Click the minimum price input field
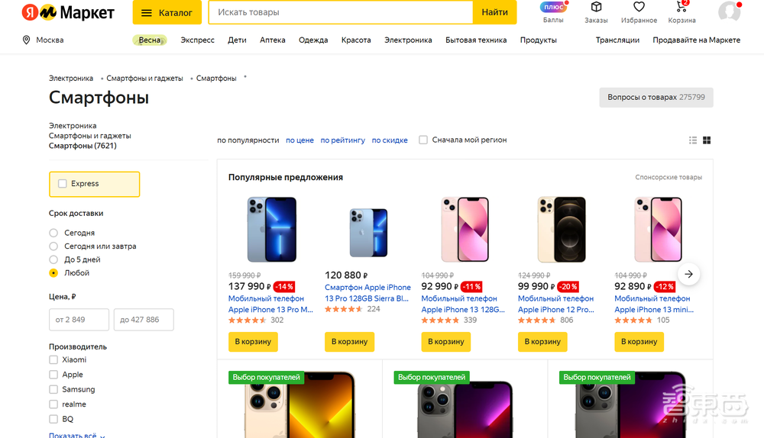 [x=79, y=320]
